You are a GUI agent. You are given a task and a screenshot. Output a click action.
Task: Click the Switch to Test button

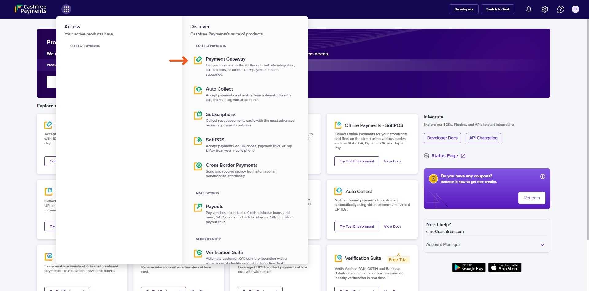point(497,9)
